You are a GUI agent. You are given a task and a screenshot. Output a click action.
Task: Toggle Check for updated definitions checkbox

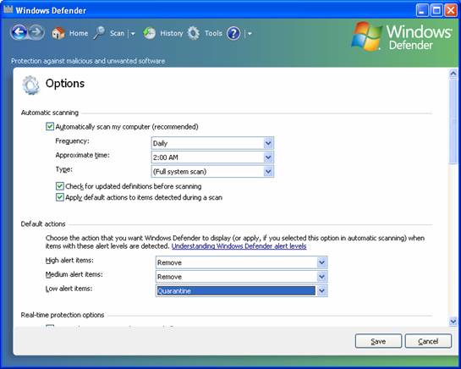(x=60, y=186)
